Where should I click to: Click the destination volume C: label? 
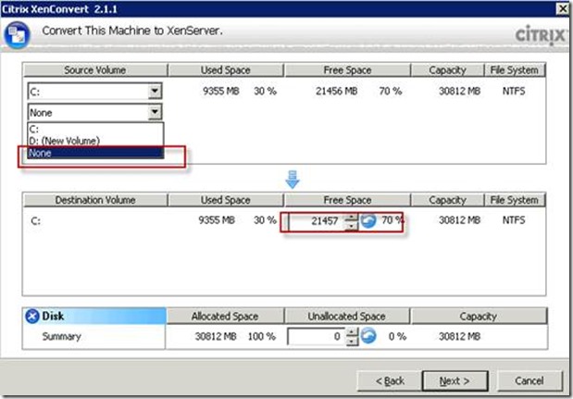pyautogui.click(x=35, y=221)
